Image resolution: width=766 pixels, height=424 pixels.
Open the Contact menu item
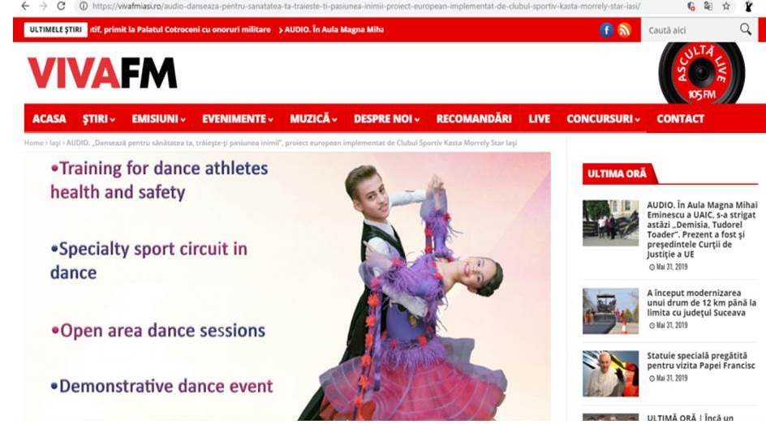pyautogui.click(x=680, y=118)
